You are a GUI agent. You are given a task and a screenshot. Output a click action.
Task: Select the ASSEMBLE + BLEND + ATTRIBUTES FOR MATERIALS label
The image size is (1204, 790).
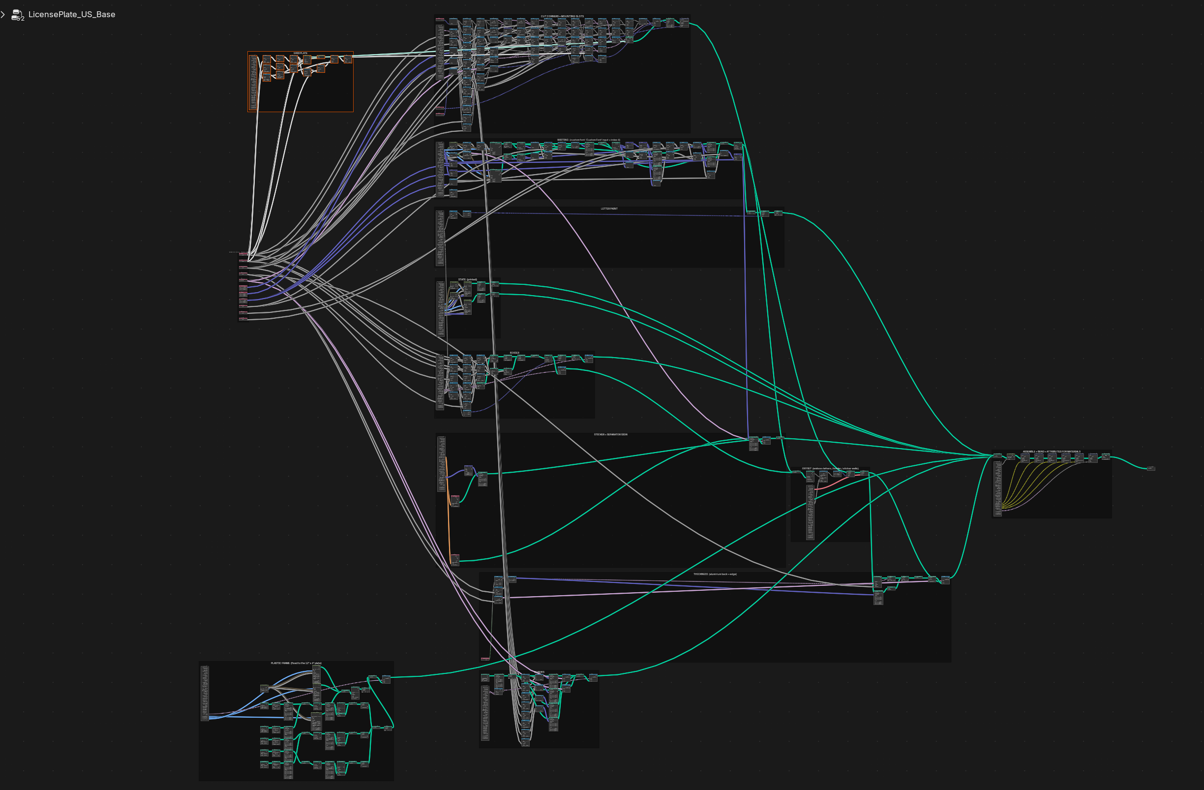coord(1051,452)
